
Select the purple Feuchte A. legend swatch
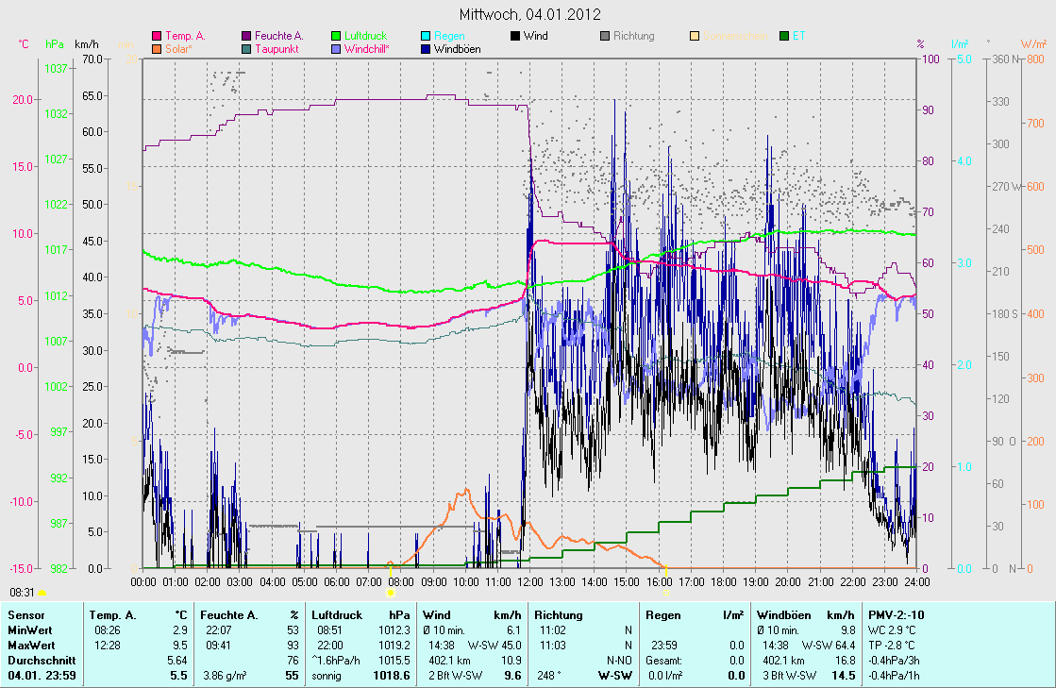246,36
